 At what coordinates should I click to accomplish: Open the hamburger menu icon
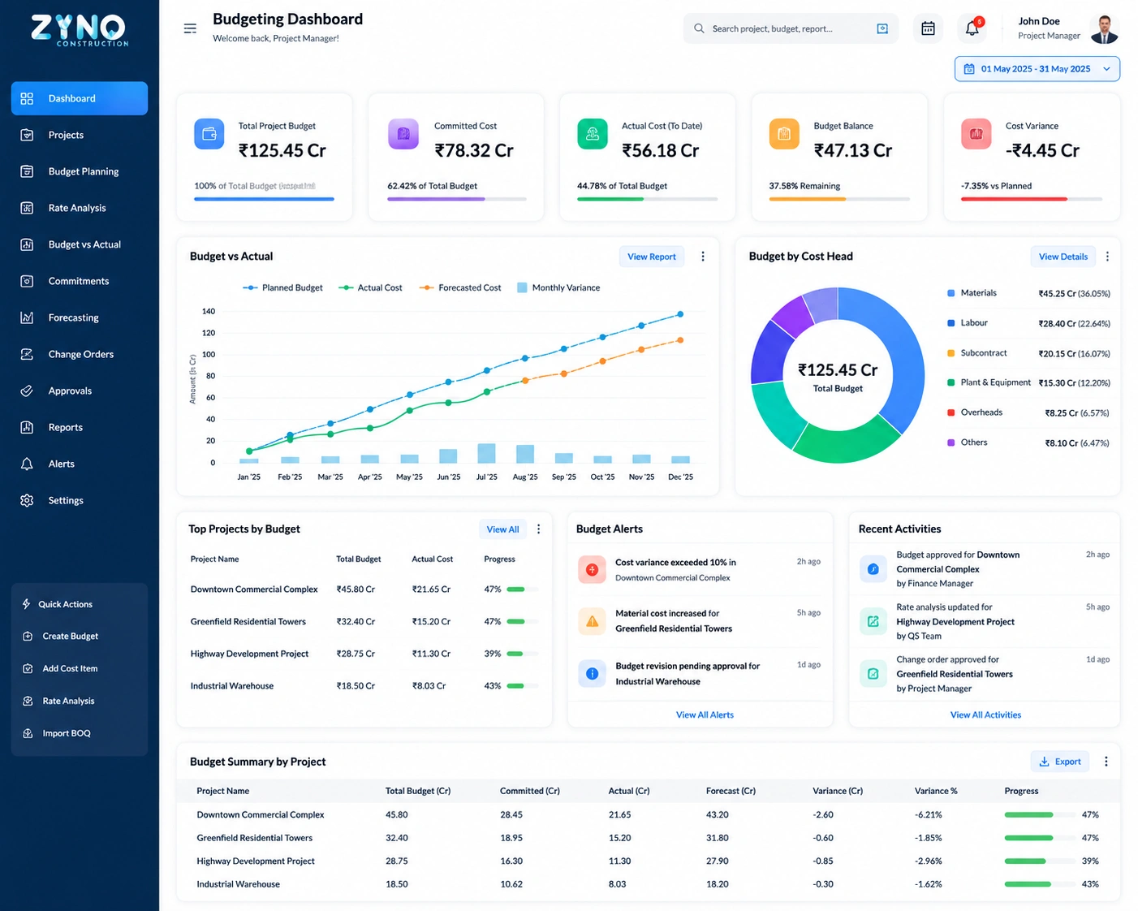pyautogui.click(x=190, y=28)
